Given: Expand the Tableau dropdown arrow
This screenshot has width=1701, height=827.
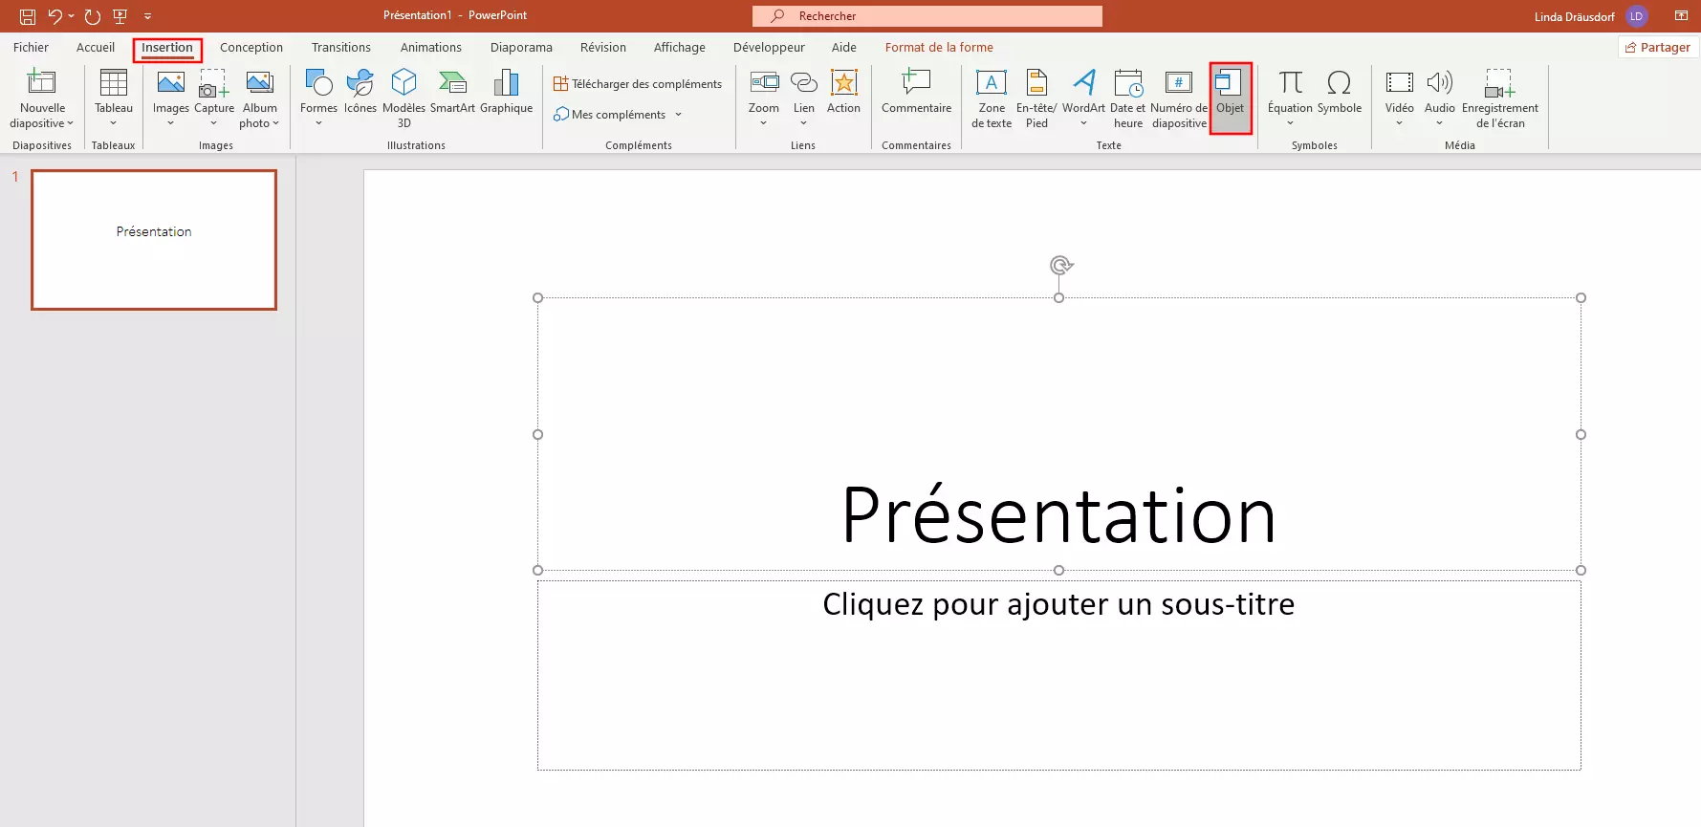Looking at the screenshot, I should [113, 123].
